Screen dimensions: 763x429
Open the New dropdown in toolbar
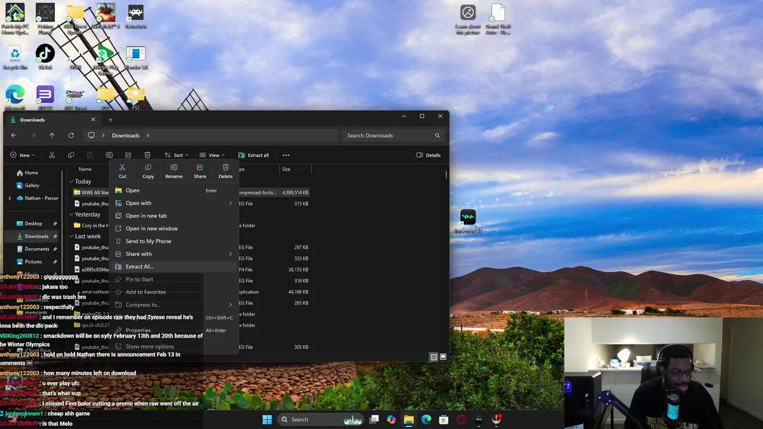pyautogui.click(x=23, y=155)
